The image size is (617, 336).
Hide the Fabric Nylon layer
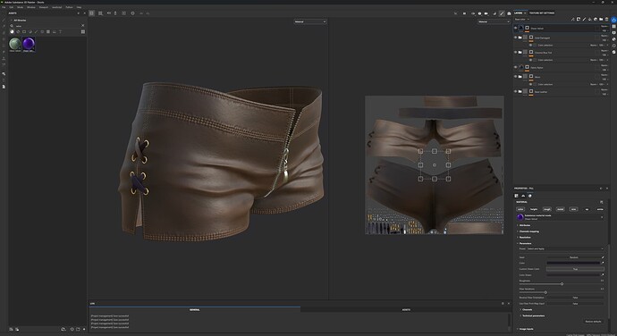coord(515,67)
